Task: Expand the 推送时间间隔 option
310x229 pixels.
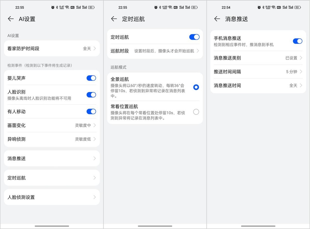Action: pos(258,72)
